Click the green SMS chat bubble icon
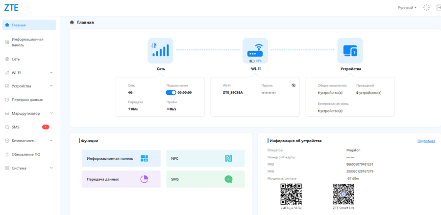 tap(228, 179)
